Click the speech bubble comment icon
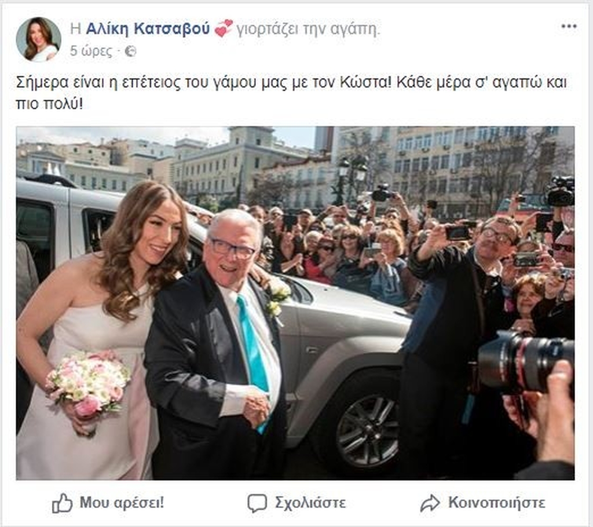Viewport: 593px width, 527px height. click(257, 503)
